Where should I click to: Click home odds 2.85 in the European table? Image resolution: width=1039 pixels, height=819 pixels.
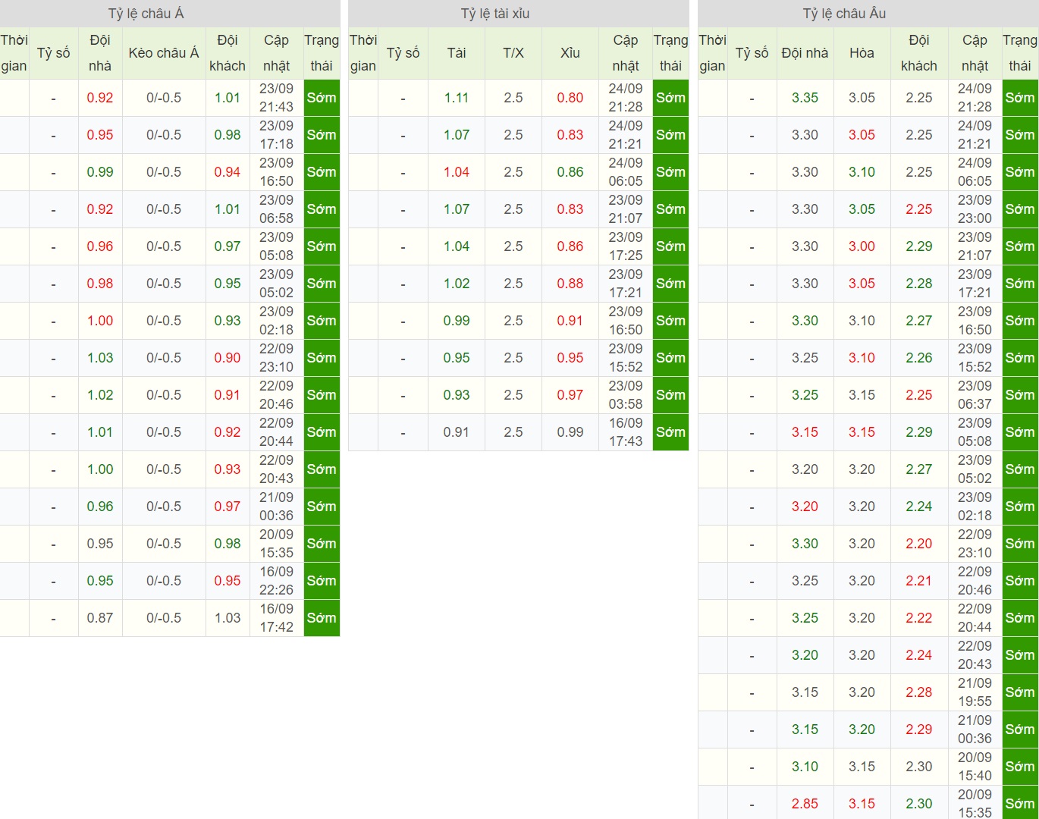(x=805, y=804)
